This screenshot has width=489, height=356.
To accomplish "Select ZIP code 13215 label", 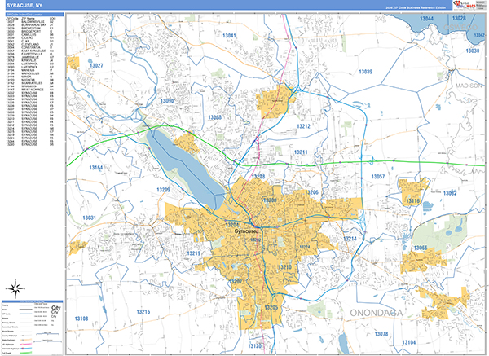I will pyautogui.click(x=143, y=312).
